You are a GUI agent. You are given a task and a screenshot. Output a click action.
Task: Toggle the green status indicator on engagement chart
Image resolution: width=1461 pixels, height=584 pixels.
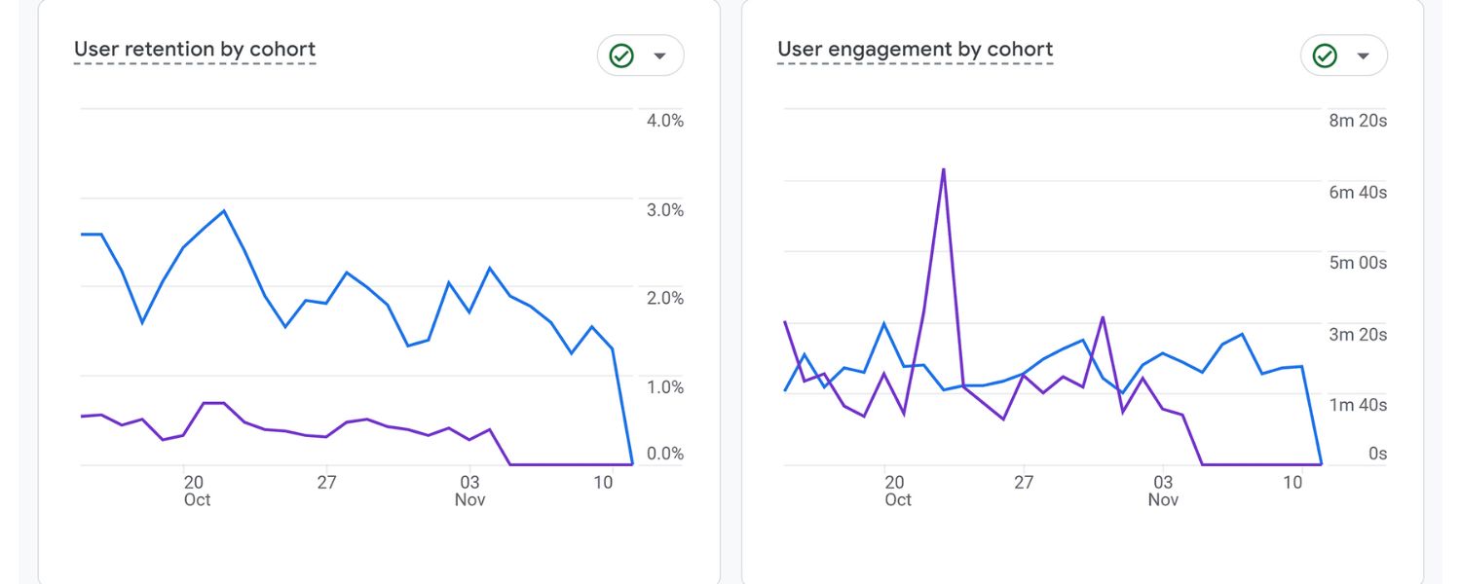[1323, 55]
